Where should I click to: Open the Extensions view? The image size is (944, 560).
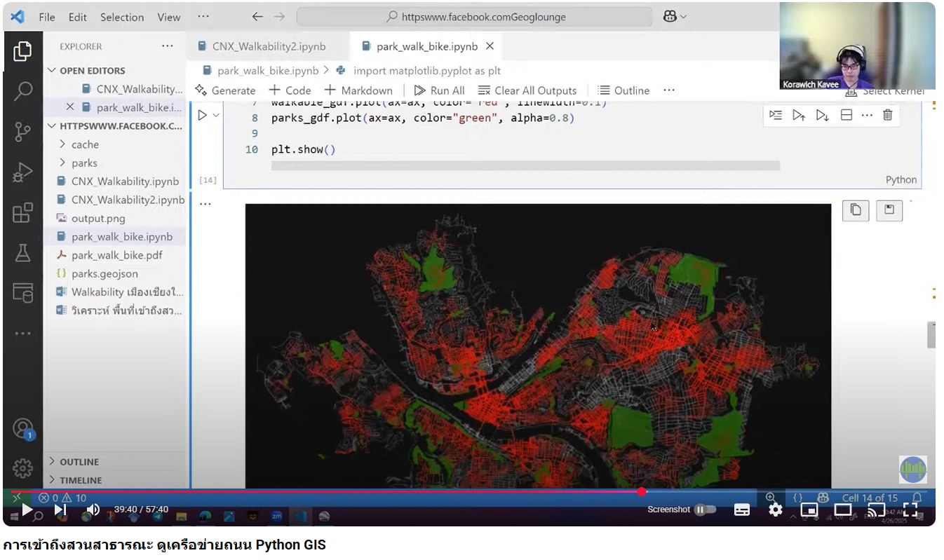tap(23, 212)
